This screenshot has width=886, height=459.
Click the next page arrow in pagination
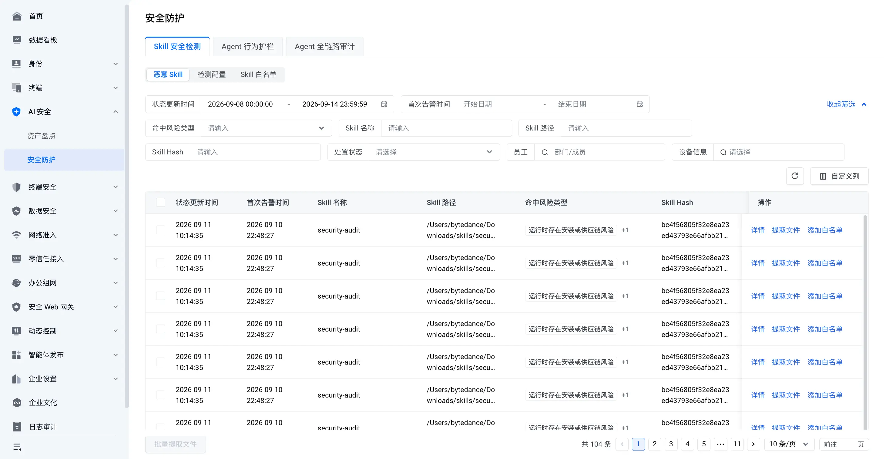click(753, 444)
